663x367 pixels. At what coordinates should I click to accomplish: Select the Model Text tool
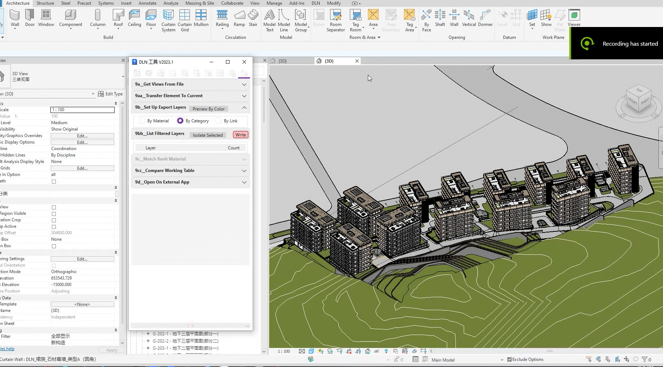click(270, 21)
